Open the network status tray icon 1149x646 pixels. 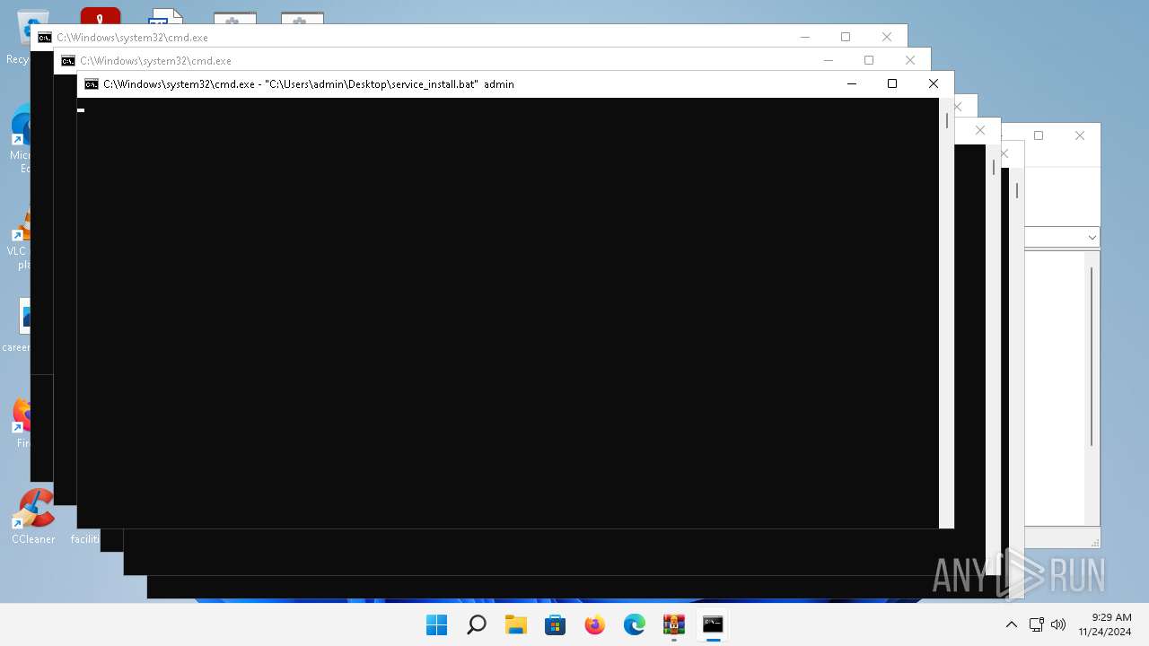(x=1036, y=624)
